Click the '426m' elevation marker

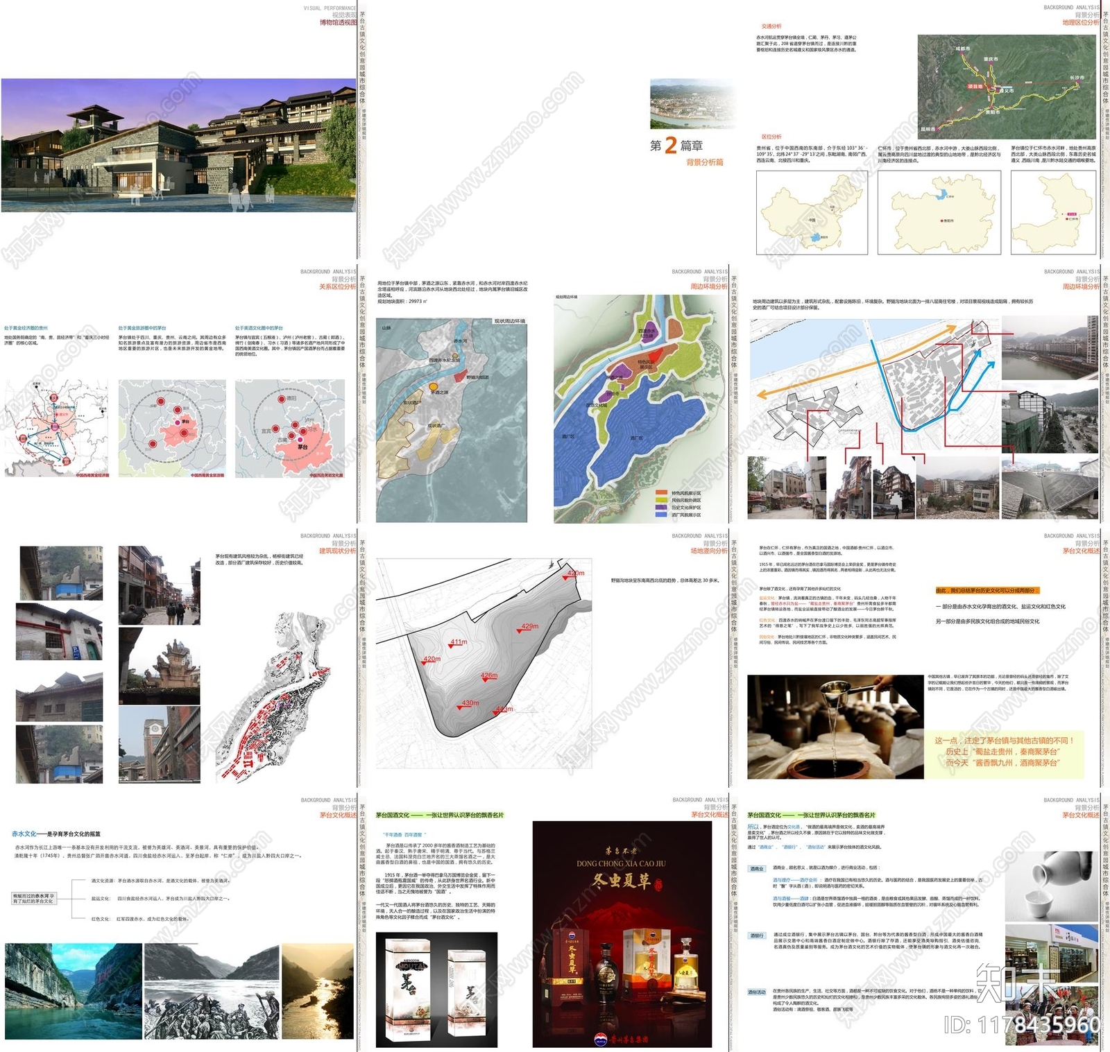(488, 676)
